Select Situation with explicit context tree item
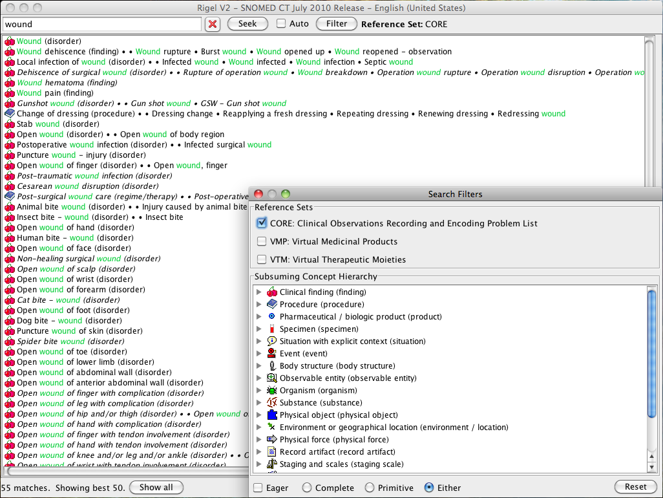This screenshot has width=663, height=498. point(353,341)
